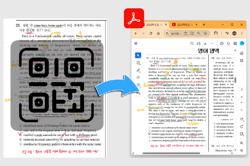
Task: Bookmark this page with the star
Action: point(205,33)
